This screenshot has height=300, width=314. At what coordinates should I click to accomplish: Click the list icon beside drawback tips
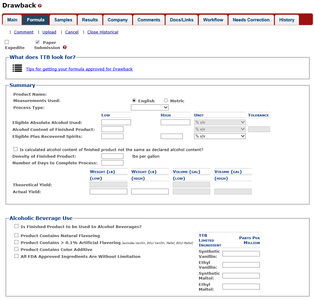pos(17,68)
